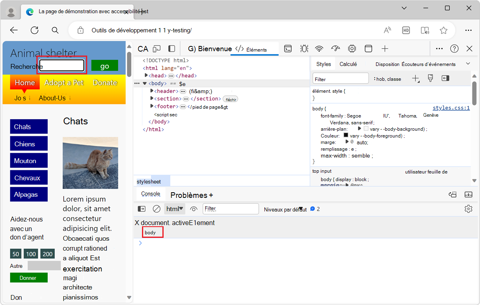
Task: Open the Inspect element tool icon
Action: tap(143, 48)
